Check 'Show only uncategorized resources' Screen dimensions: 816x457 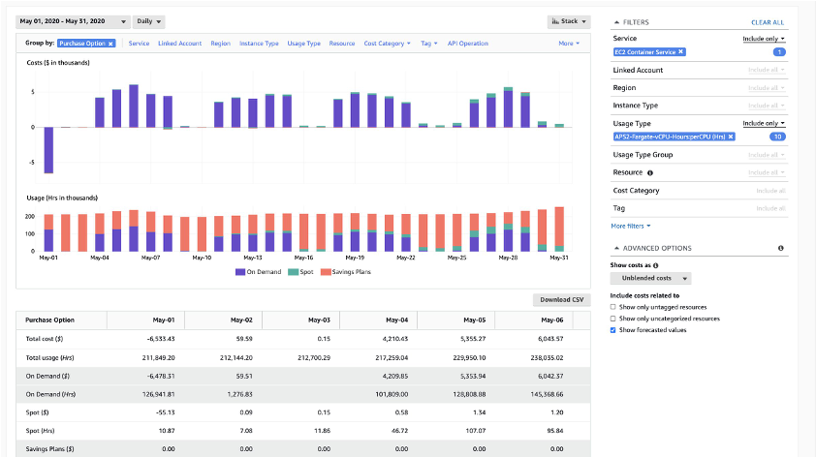pos(613,318)
